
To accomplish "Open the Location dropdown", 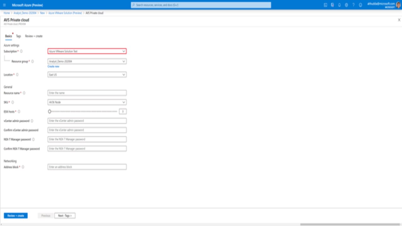I will point(87,75).
